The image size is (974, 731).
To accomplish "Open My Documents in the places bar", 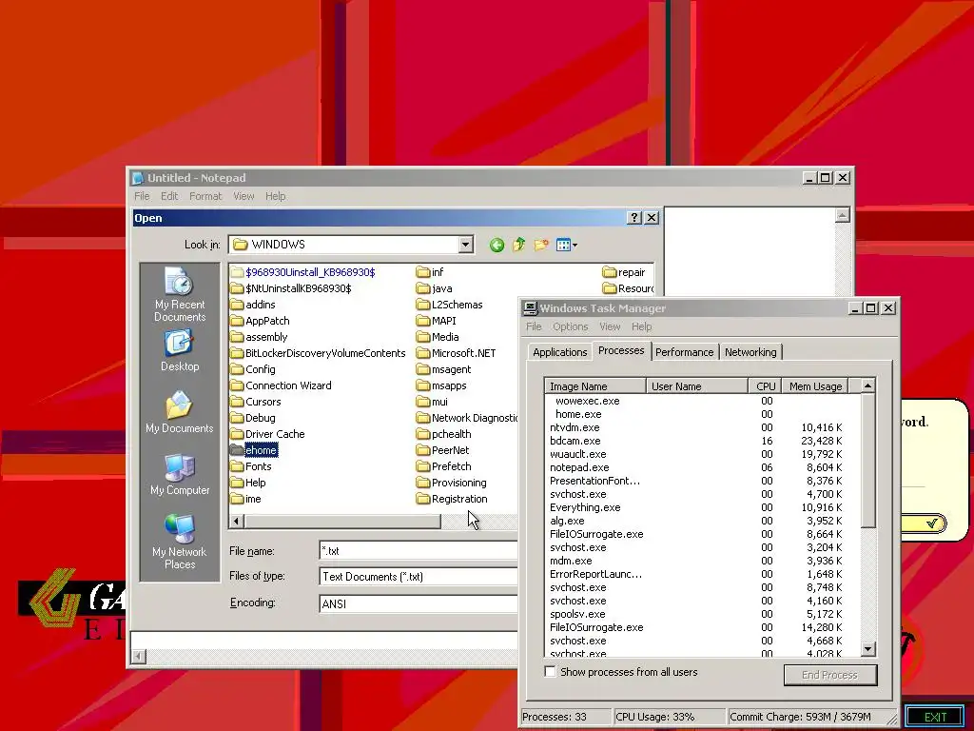I will pos(180,412).
